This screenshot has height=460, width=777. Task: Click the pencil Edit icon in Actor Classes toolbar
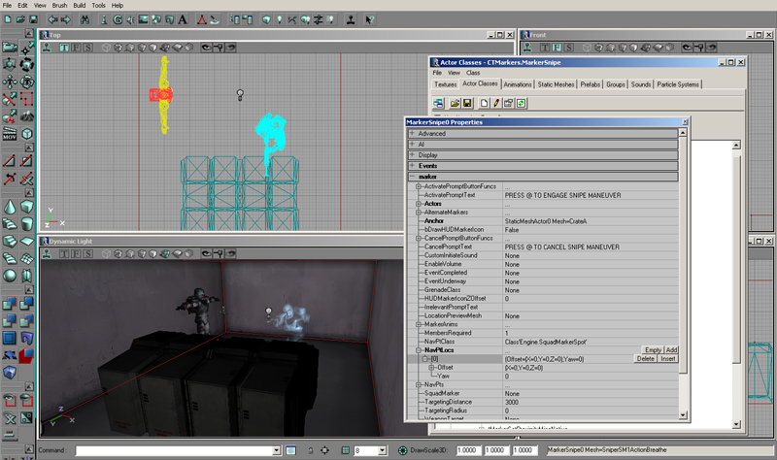click(495, 103)
